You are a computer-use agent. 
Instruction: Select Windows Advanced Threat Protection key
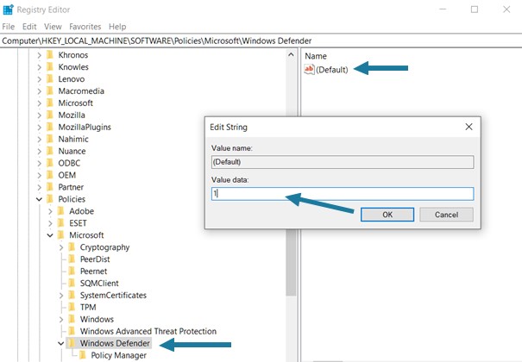[x=148, y=331]
